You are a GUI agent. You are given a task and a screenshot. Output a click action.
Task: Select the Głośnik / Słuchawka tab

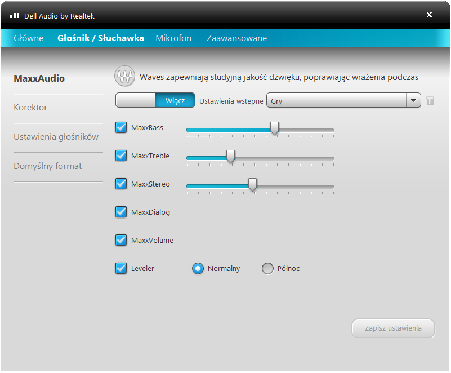(x=101, y=38)
